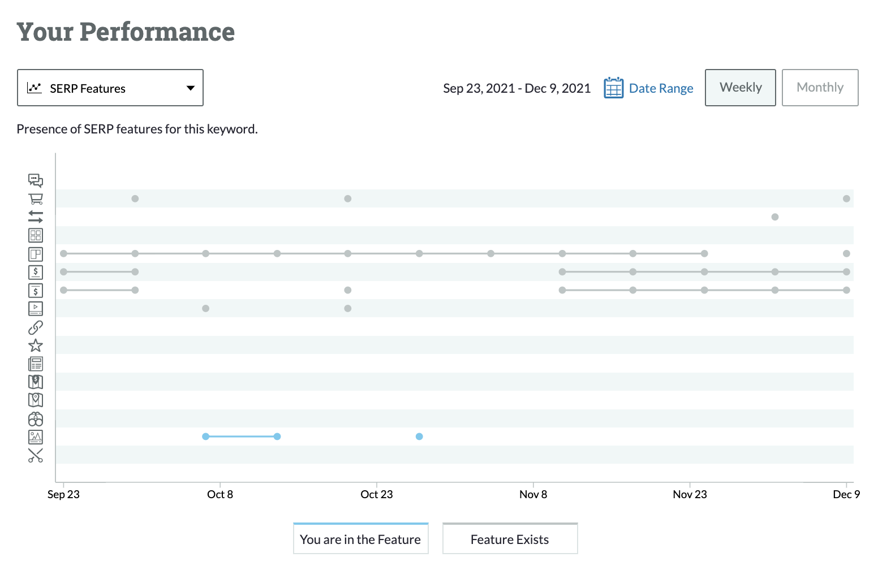Select the binoculars feature icon

[x=35, y=419]
